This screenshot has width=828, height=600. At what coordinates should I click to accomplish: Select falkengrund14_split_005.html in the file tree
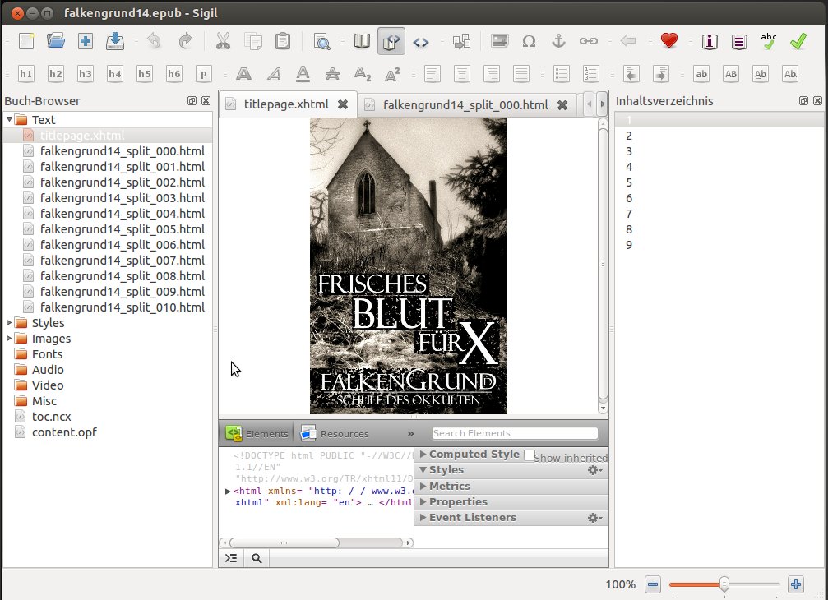122,229
